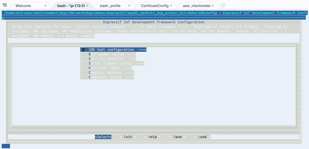Open the pane menu icon left of tabs
This screenshot has width=309, height=149.
pyautogui.click(x=5, y=5)
